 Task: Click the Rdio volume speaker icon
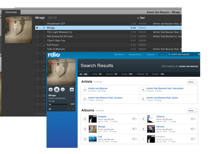(50, 109)
